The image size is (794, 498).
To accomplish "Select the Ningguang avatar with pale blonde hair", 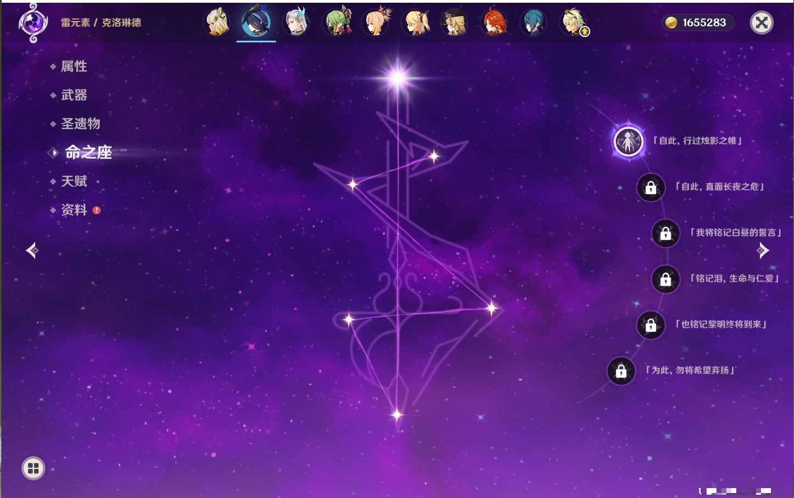I will [217, 23].
